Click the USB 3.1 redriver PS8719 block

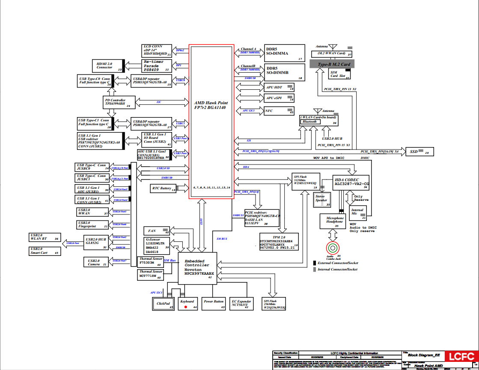click(101, 141)
